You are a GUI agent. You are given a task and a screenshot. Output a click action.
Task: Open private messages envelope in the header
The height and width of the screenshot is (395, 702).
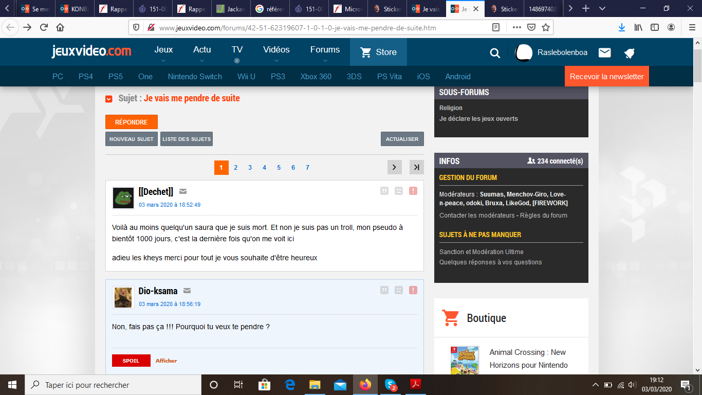point(604,52)
